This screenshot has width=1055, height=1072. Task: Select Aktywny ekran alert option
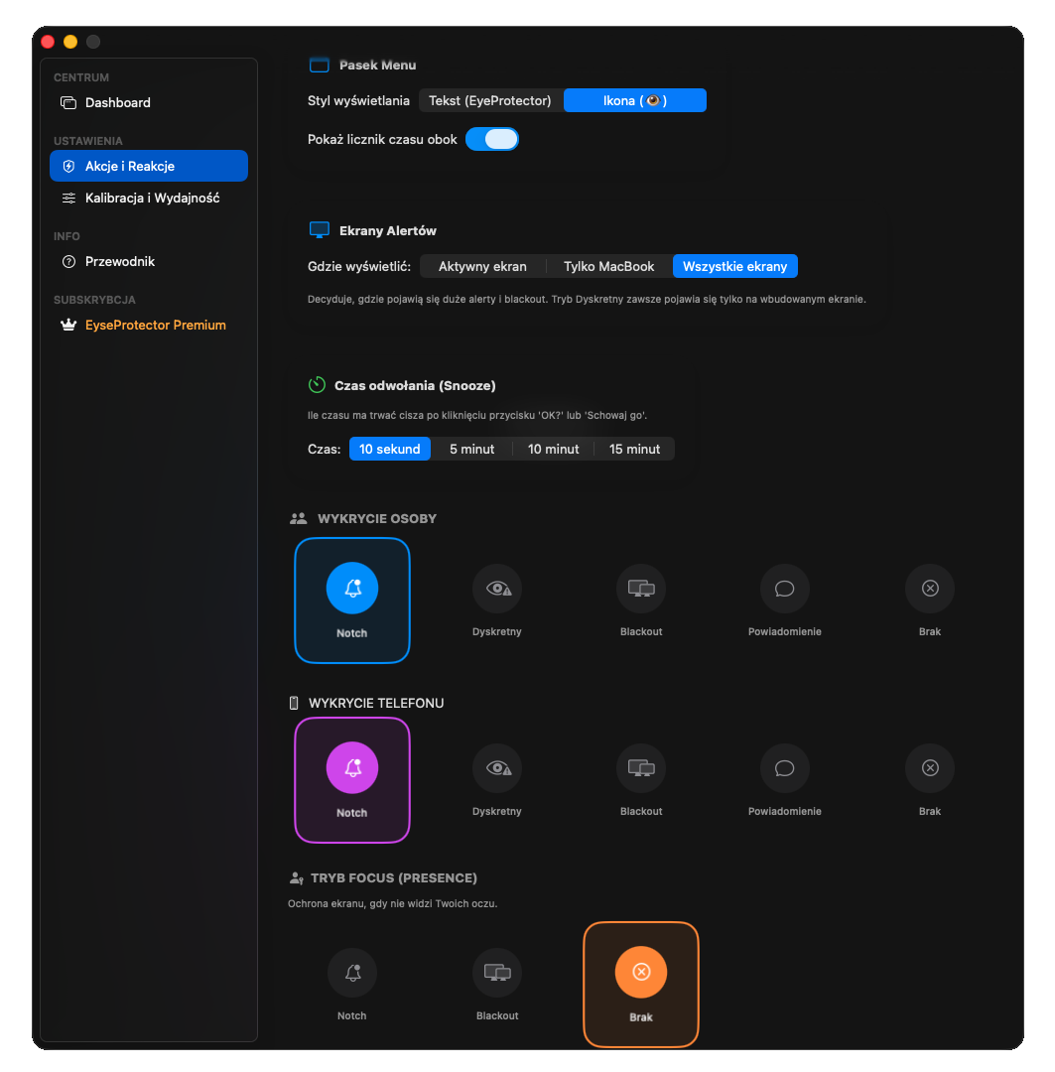coord(482,266)
